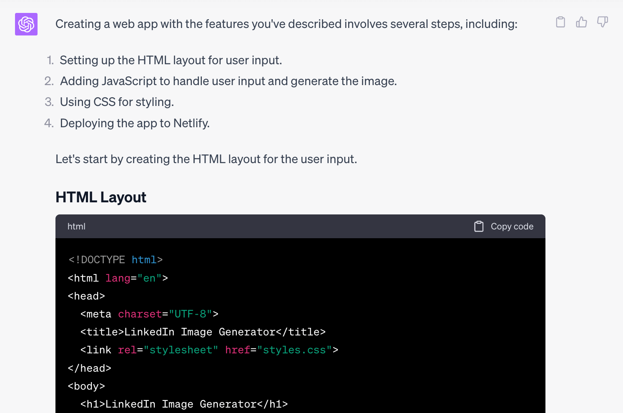Click the ChatGPT avatar logo icon
This screenshot has width=623, height=413.
tap(26, 24)
